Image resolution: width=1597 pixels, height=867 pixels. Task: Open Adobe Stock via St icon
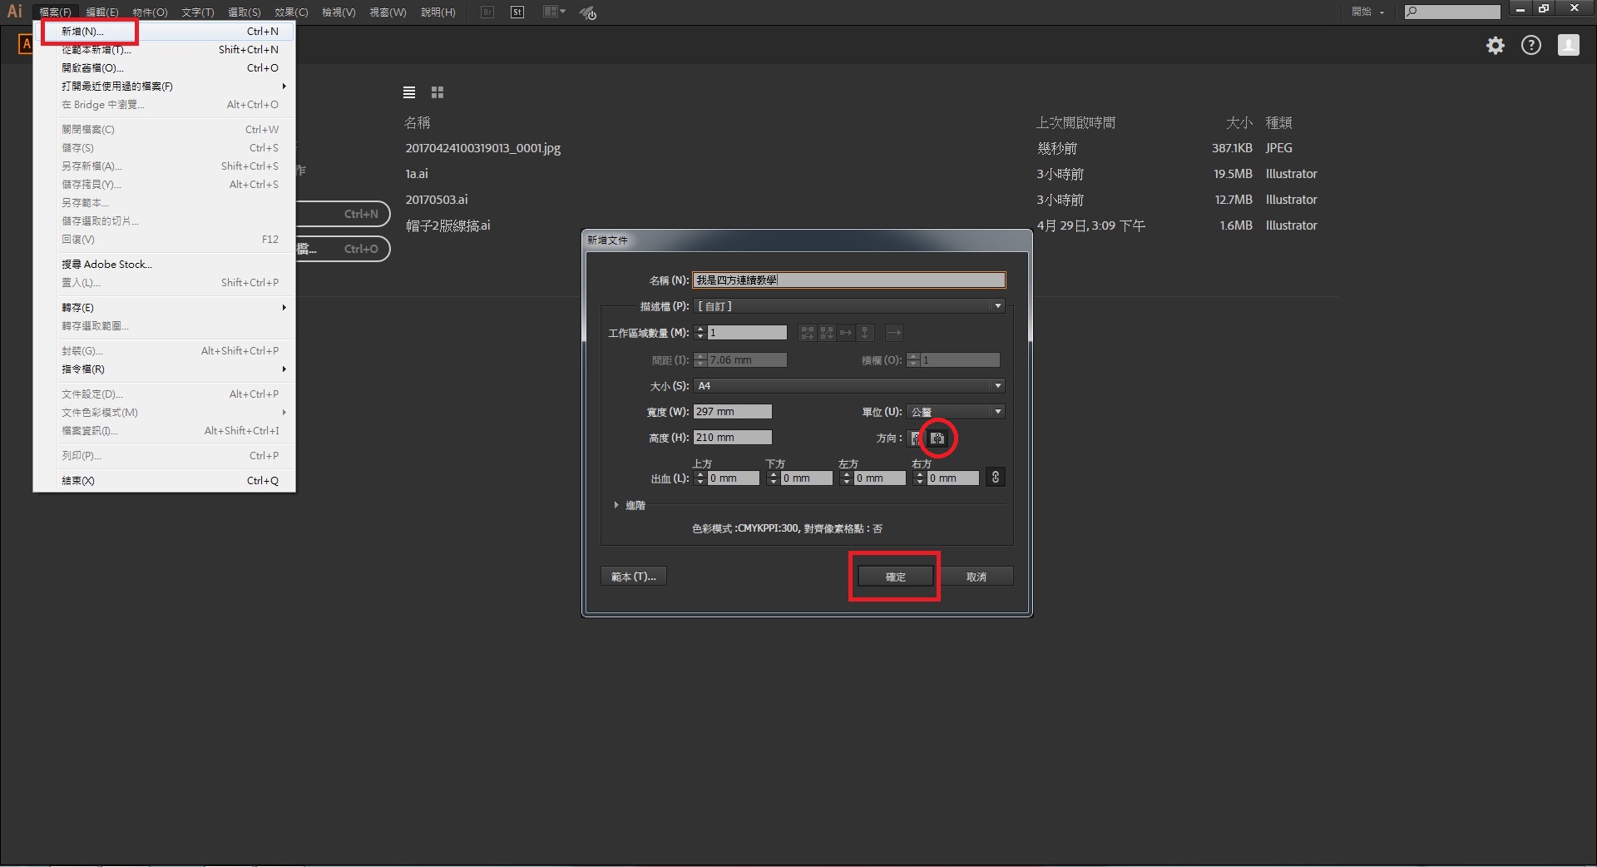coord(517,12)
